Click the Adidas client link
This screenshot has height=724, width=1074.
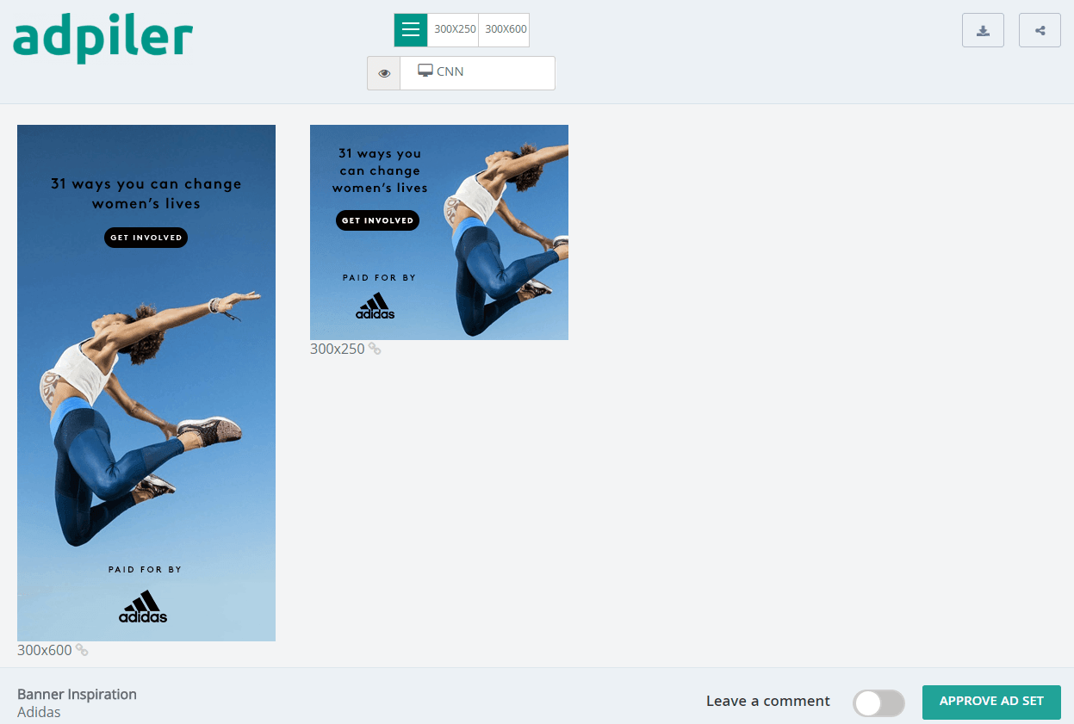(x=39, y=712)
